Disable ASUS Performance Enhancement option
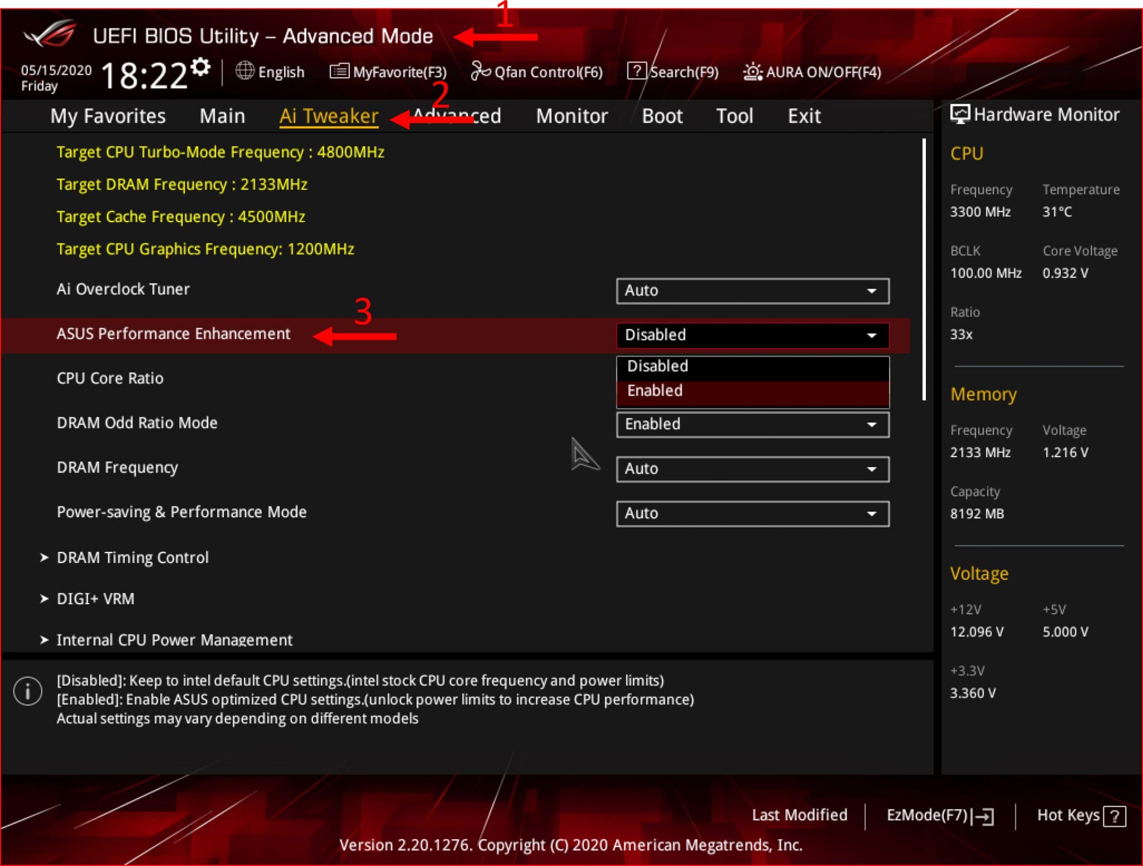Screen dimensions: 1143x866 pyautogui.click(x=659, y=365)
